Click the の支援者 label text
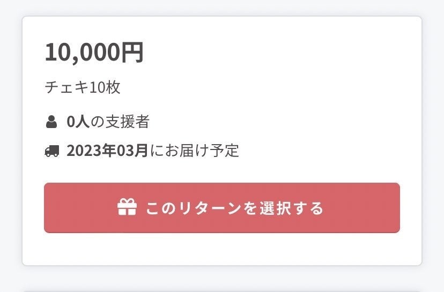 pyautogui.click(x=120, y=122)
